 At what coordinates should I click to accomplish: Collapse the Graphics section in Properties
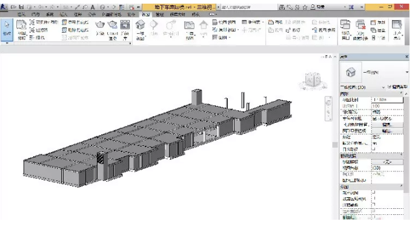[x=401, y=93]
